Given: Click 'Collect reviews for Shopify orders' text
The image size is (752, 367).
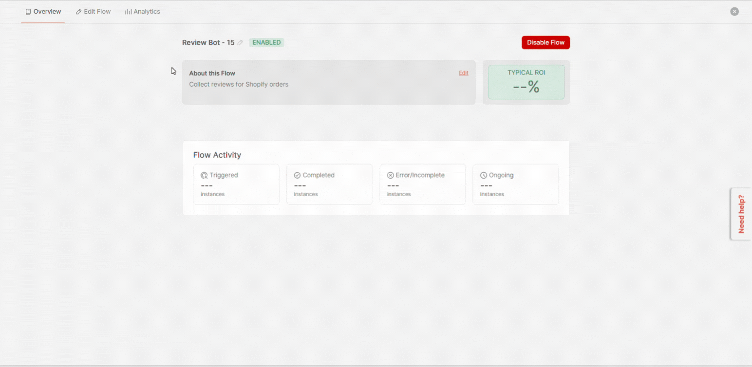Looking at the screenshot, I should pos(239,84).
